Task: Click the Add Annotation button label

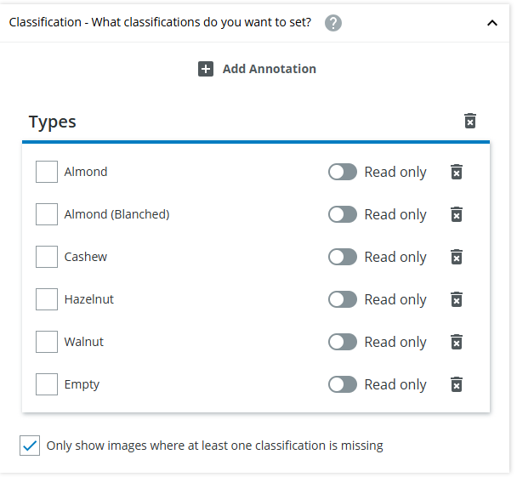Action: (269, 69)
